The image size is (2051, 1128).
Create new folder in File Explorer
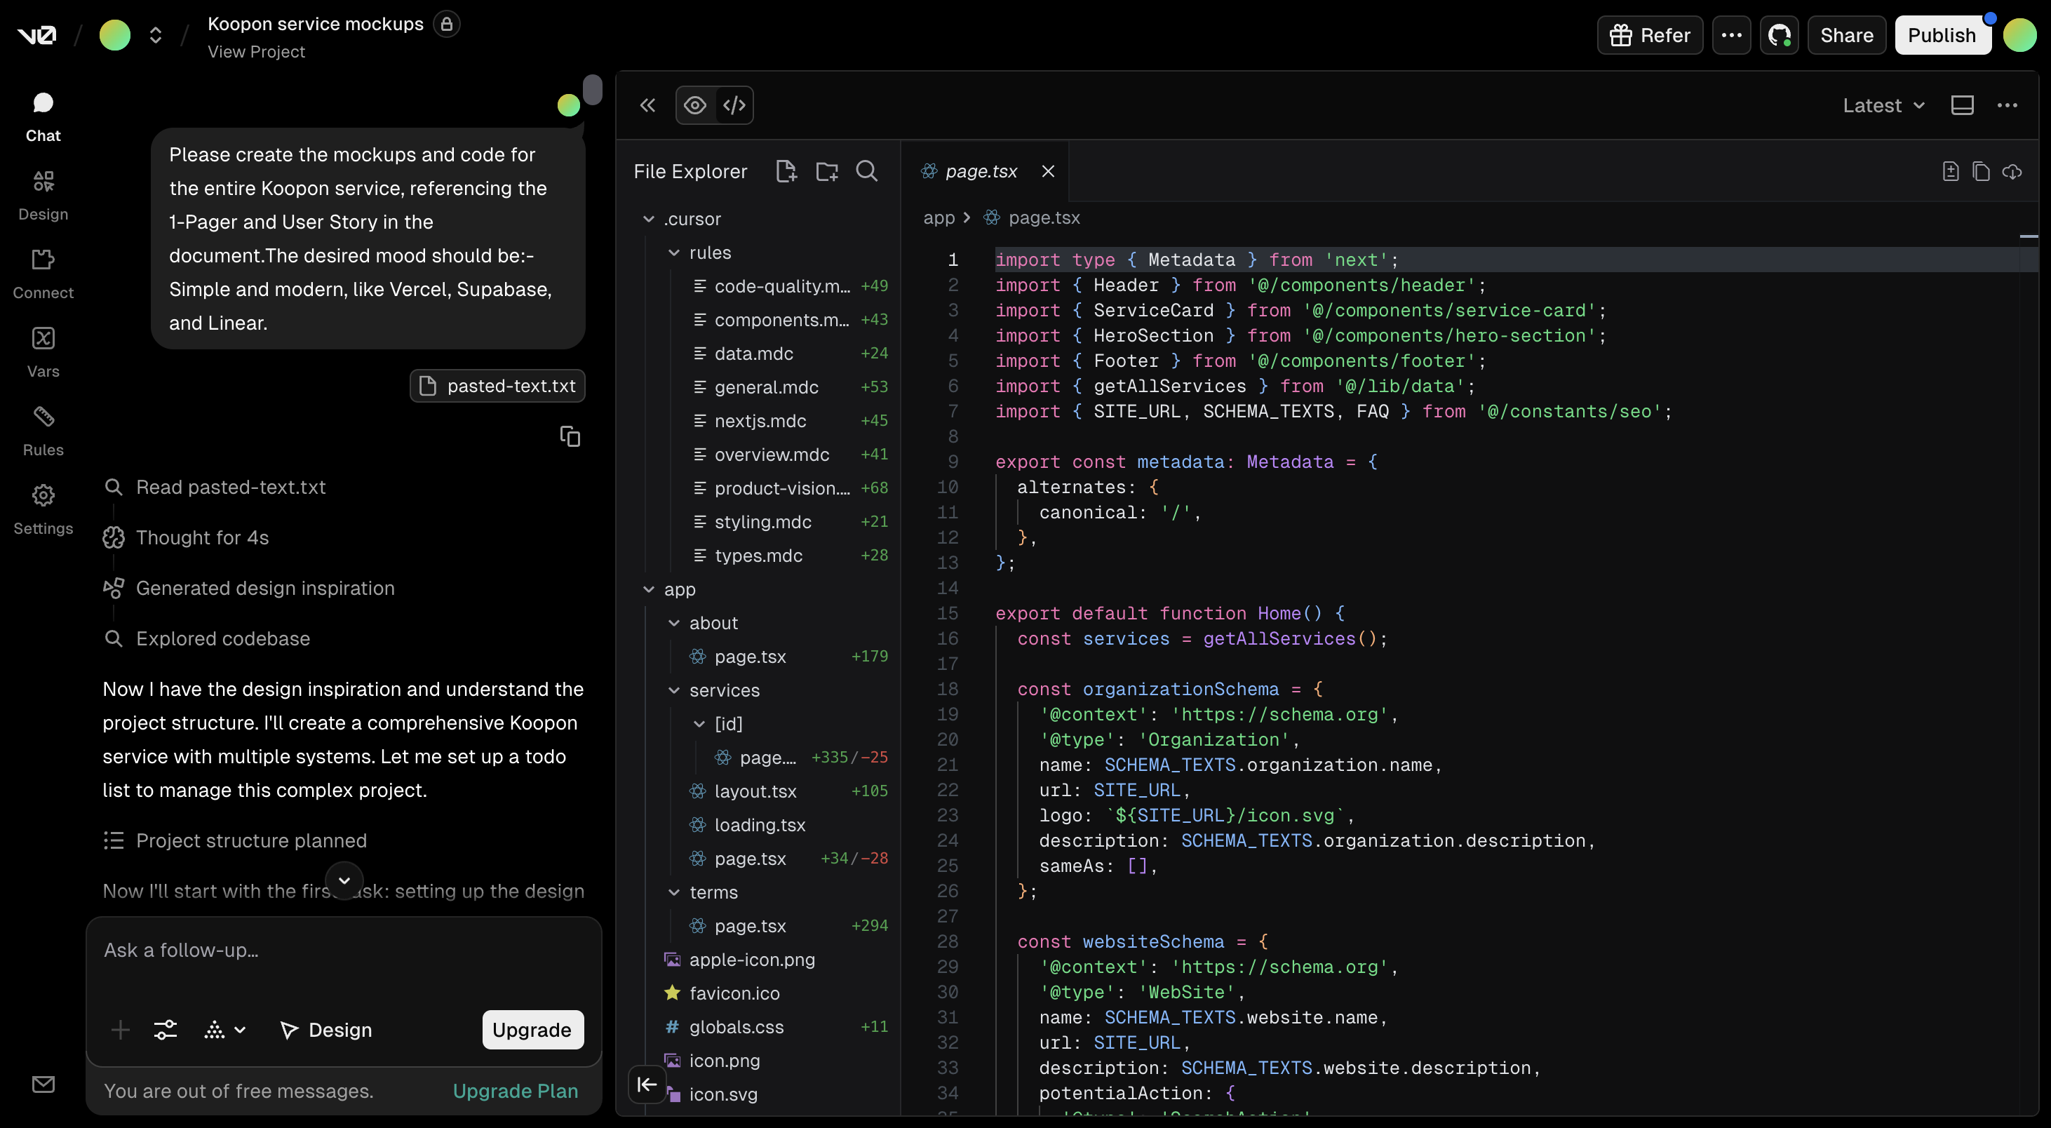[826, 171]
